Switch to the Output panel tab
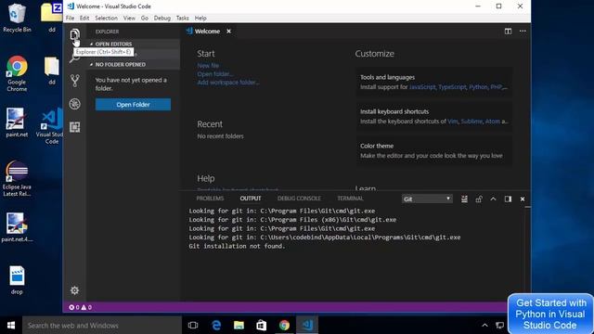 click(251, 199)
